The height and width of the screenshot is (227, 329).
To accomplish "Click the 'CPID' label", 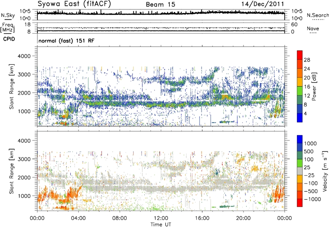I will [x=9, y=39].
